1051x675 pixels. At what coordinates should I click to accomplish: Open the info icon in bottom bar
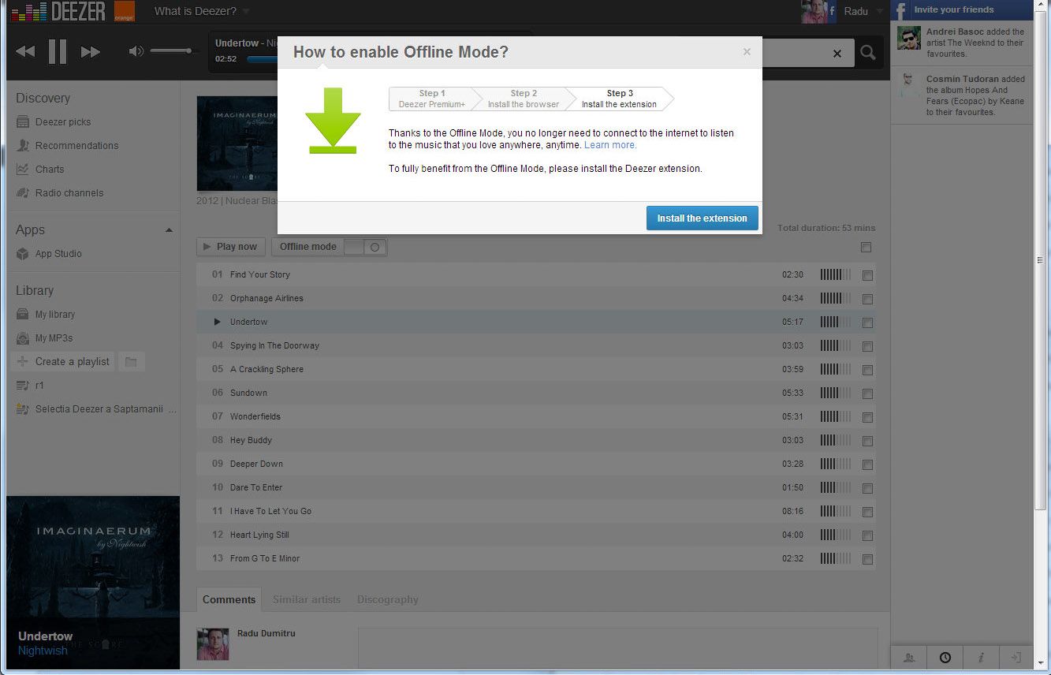click(x=980, y=657)
